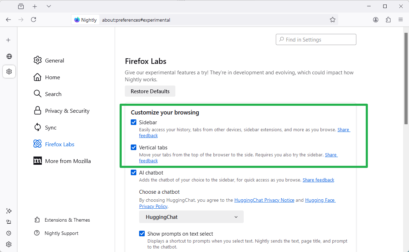409x252 pixels.
Task: Open the General settings category
Action: [49, 60]
